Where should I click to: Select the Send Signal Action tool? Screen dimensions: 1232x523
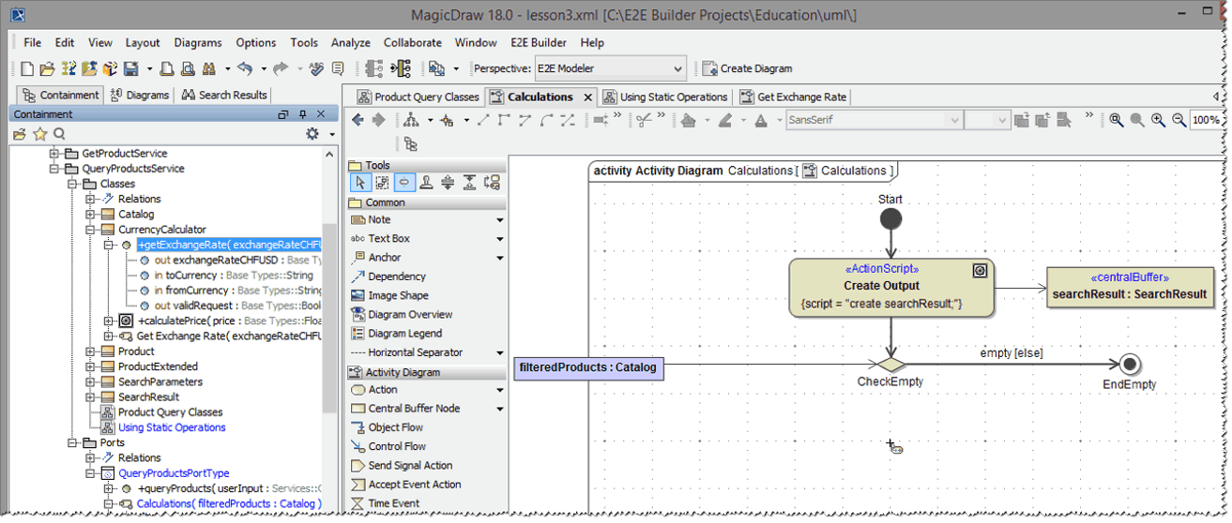pyautogui.click(x=410, y=466)
